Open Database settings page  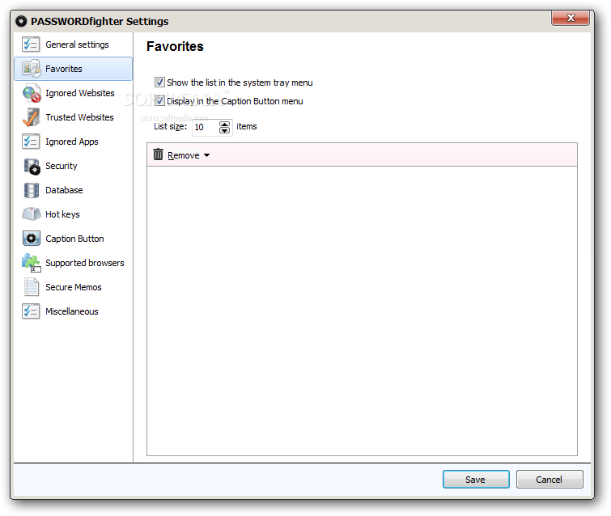(x=64, y=190)
